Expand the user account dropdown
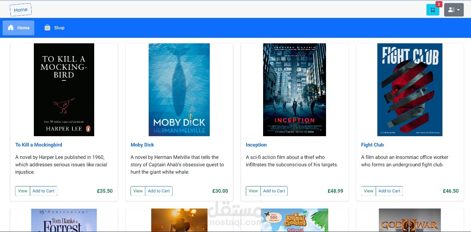Viewport: 471px width, 232px height. point(454,10)
